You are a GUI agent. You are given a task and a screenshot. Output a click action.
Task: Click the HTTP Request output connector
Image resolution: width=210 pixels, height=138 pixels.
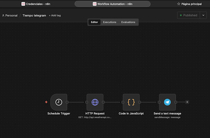point(103,102)
